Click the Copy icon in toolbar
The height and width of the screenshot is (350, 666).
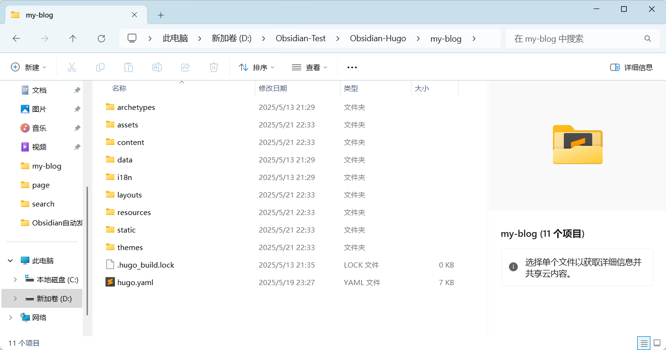point(100,67)
